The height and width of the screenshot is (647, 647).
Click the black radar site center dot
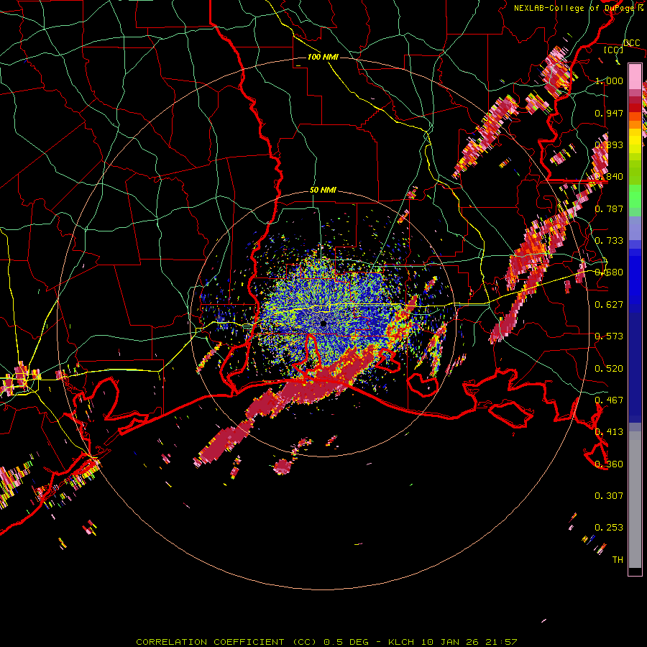(x=323, y=324)
